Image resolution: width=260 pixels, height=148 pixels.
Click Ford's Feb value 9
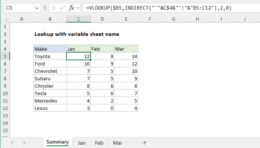(x=102, y=64)
